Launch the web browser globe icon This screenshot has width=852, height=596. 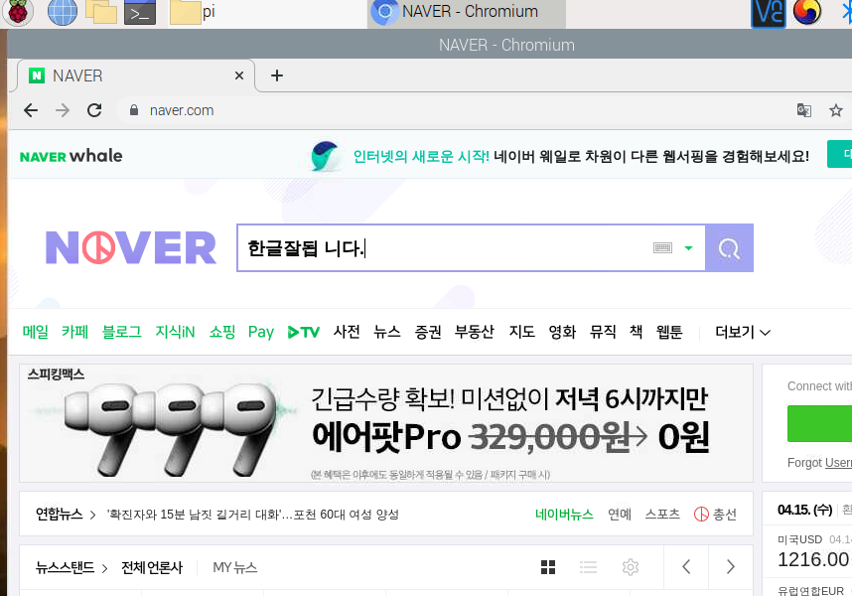[x=62, y=12]
